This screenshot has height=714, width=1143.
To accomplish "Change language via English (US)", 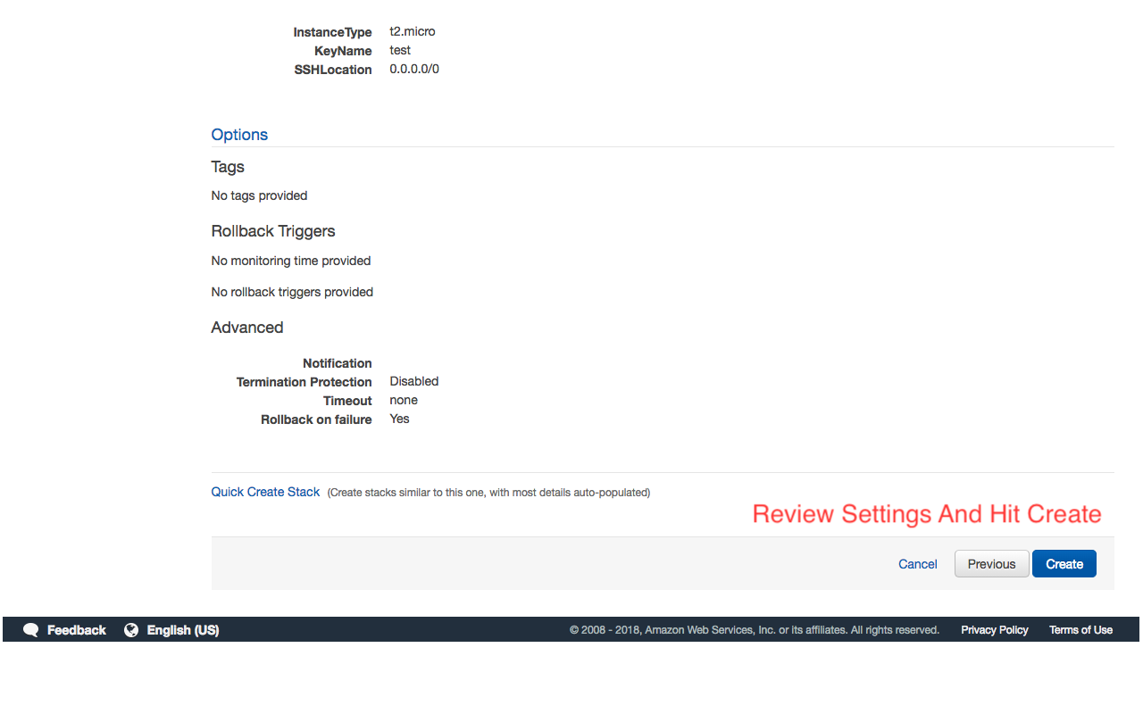I will point(183,630).
